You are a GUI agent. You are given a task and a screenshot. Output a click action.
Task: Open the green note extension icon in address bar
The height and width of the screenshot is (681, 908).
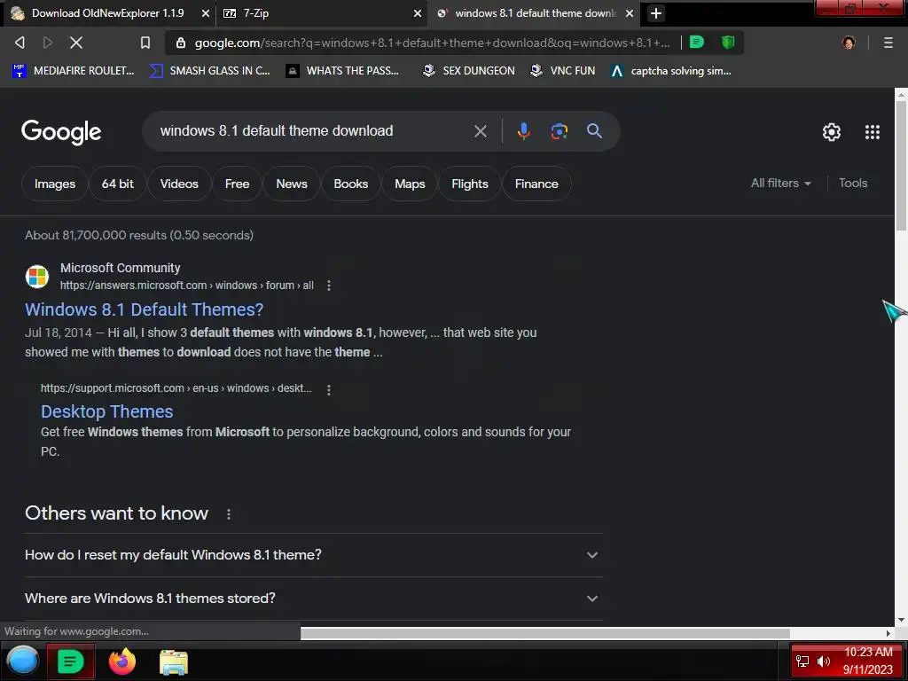coord(697,43)
